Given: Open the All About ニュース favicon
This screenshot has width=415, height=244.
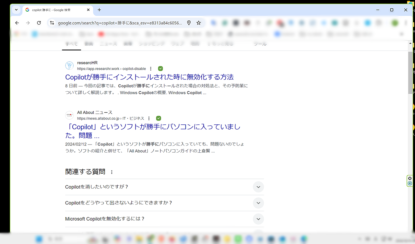Looking at the screenshot, I should point(69,115).
